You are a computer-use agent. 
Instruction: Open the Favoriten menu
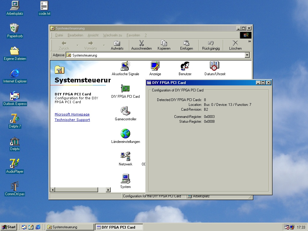(133, 35)
